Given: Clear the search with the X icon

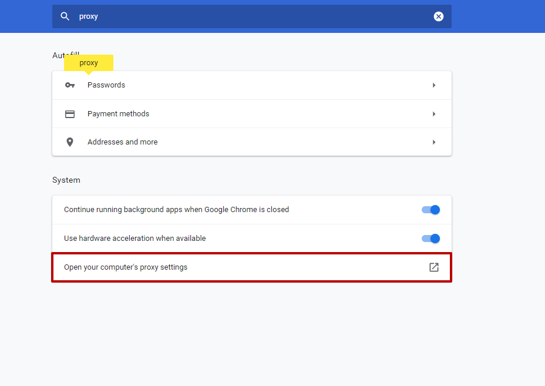Looking at the screenshot, I should [438, 16].
